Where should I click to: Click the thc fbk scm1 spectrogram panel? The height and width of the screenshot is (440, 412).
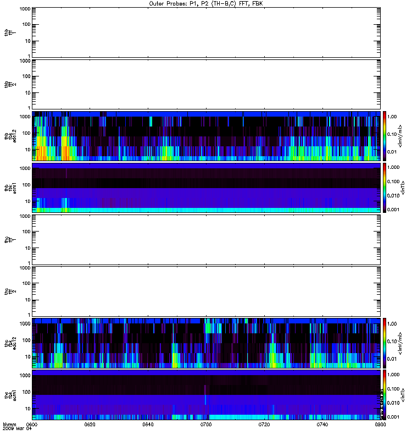[x=207, y=395]
